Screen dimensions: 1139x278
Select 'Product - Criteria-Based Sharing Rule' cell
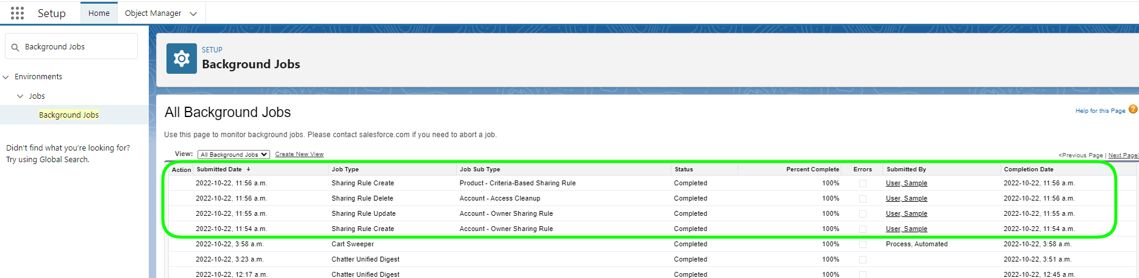click(518, 184)
